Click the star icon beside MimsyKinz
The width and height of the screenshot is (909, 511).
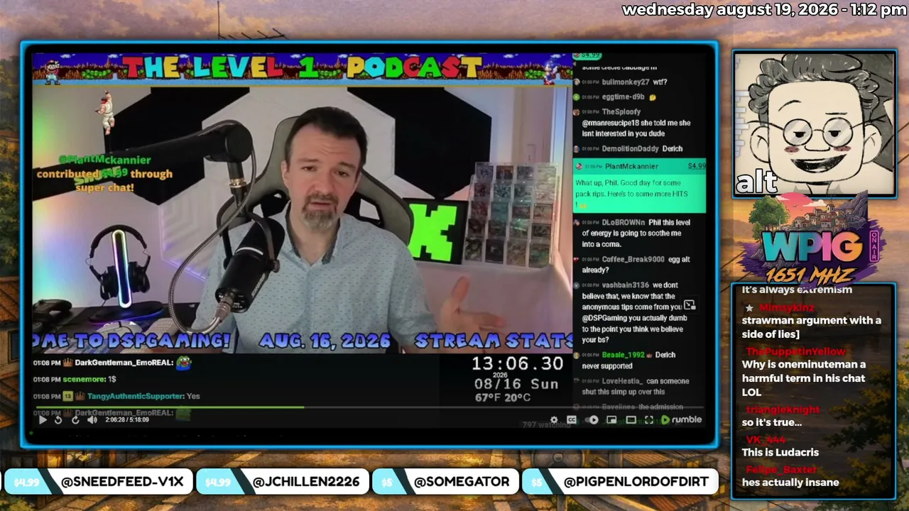749,308
